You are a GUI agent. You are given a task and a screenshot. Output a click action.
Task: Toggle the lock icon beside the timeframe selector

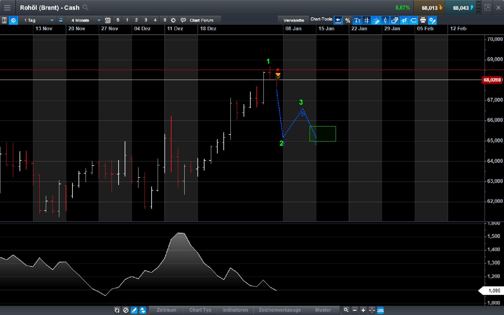(x=61, y=20)
